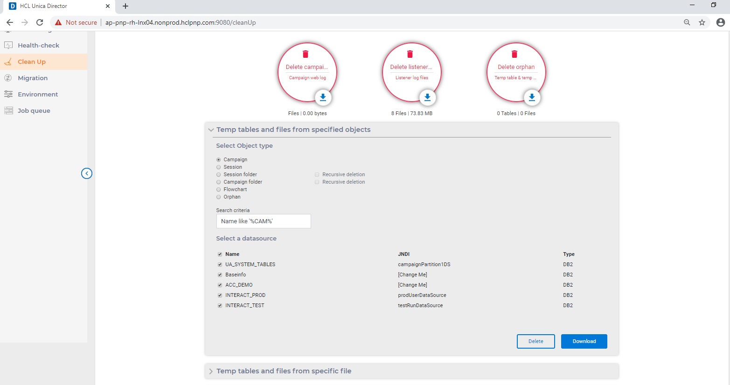The width and height of the screenshot is (730, 385).
Task: Click the campaignPartition1DS JNDI value
Action: (x=424, y=264)
